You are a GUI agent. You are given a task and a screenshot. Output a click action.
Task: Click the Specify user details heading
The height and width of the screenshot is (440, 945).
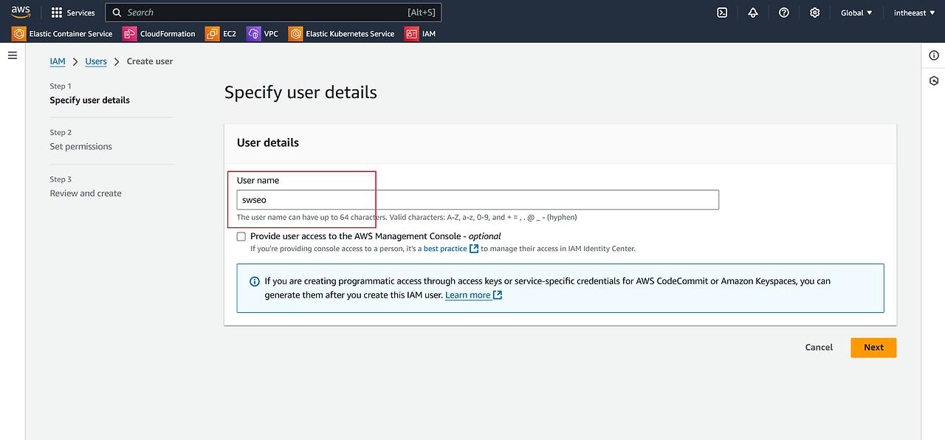300,92
